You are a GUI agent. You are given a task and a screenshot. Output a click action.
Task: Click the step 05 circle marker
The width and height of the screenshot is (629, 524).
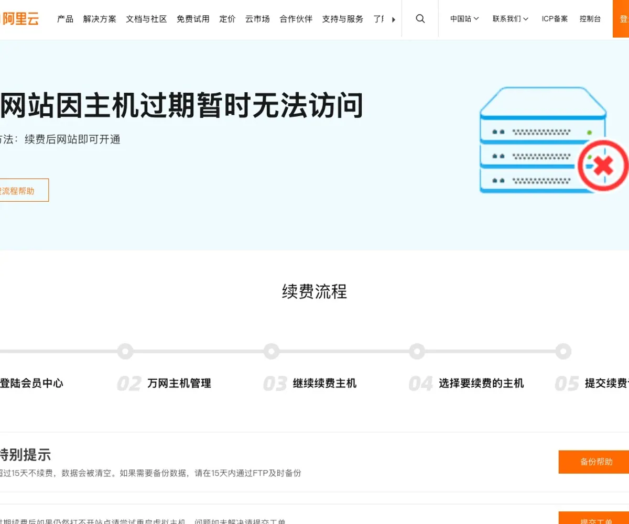[563, 351]
